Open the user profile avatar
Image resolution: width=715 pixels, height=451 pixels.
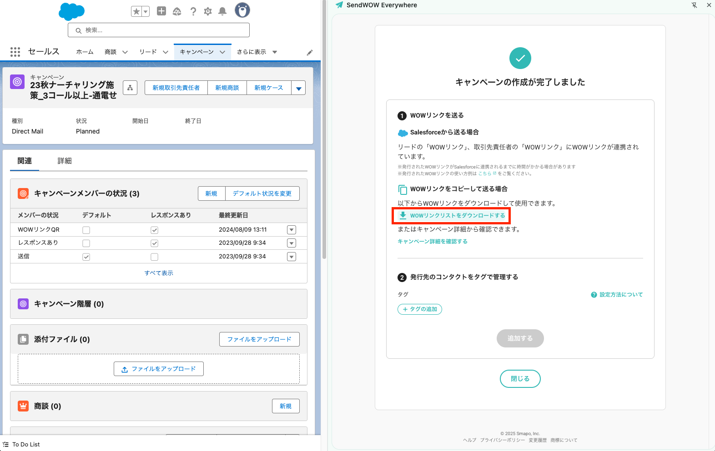242,10
